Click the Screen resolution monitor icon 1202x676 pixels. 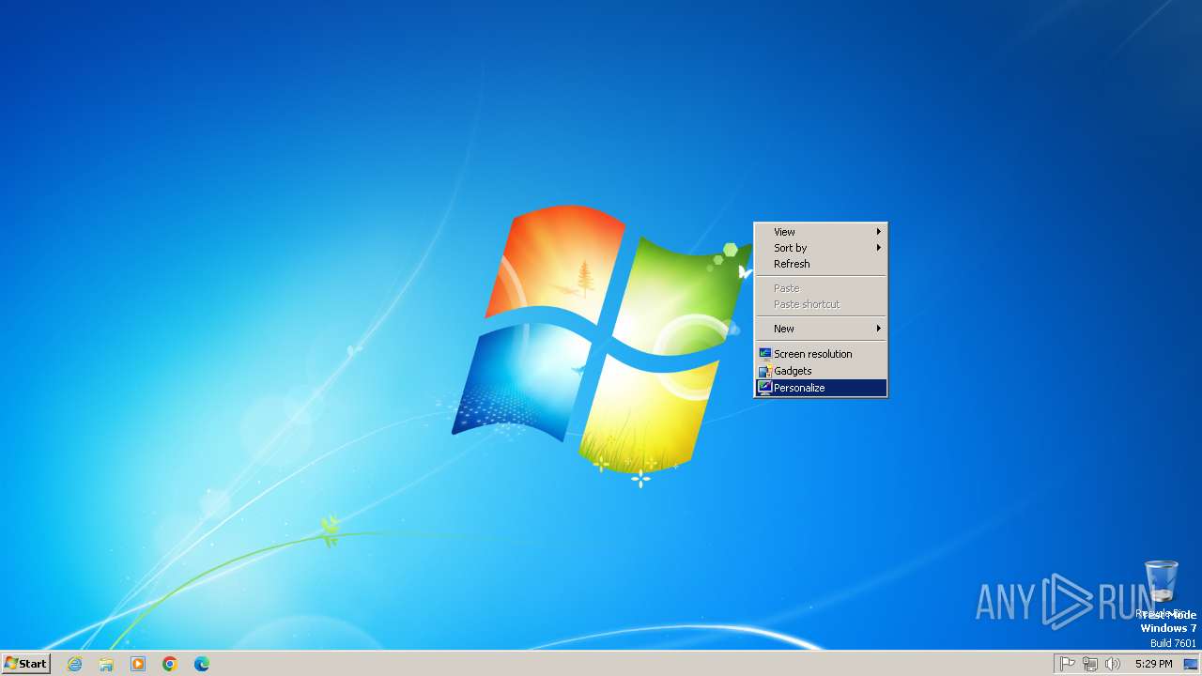pos(764,354)
